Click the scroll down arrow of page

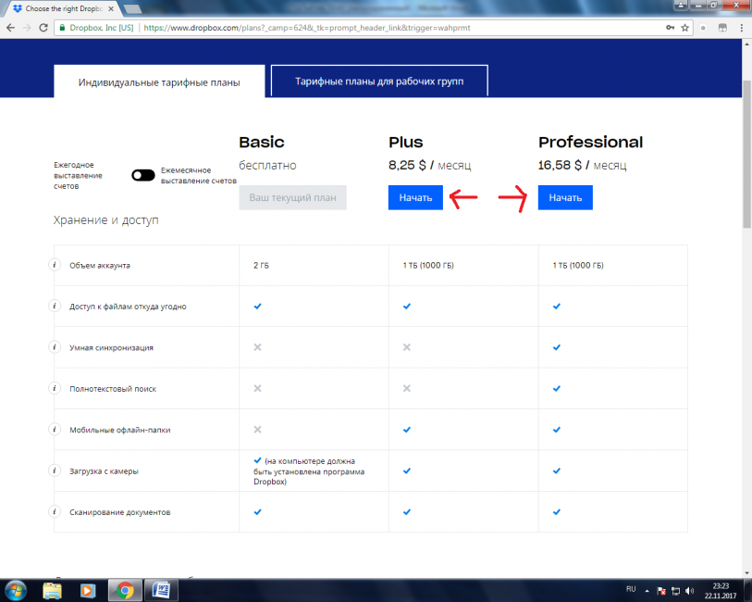746,573
